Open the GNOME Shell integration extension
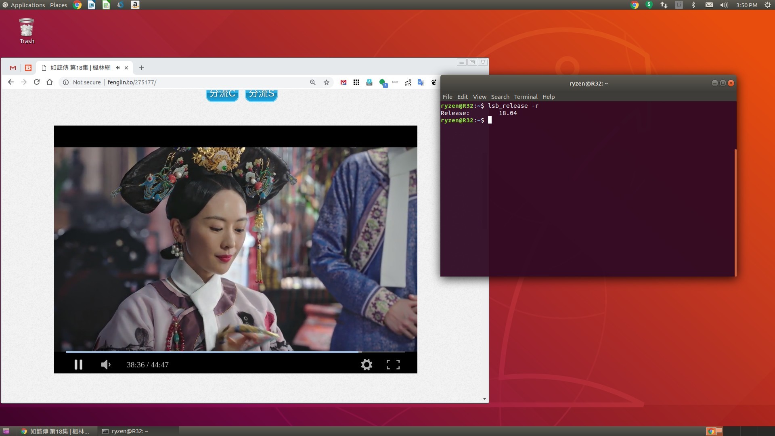 click(x=434, y=82)
